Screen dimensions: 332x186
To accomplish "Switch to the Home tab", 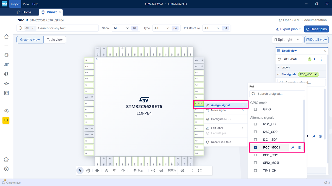I will [24, 12].
